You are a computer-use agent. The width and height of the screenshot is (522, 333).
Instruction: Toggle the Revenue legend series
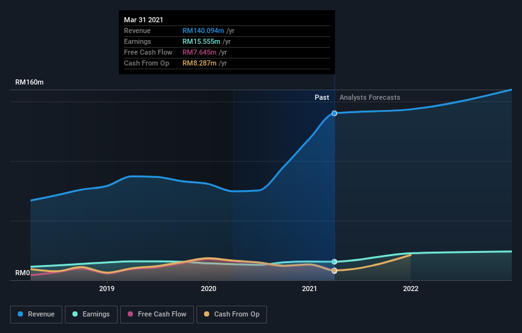36,315
